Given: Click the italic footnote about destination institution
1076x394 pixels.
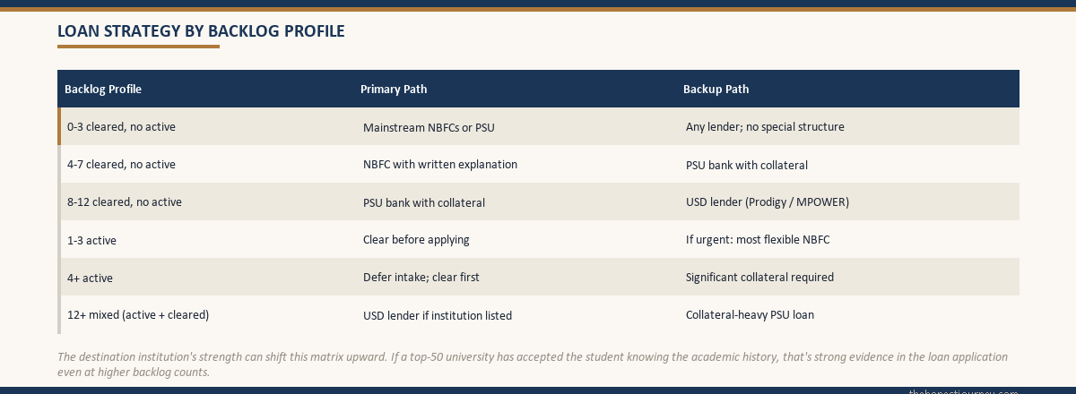Looking at the screenshot, I should (x=533, y=364).
